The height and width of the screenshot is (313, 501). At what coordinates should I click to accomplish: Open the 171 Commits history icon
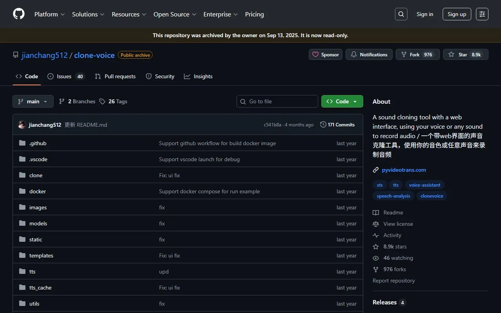323,125
